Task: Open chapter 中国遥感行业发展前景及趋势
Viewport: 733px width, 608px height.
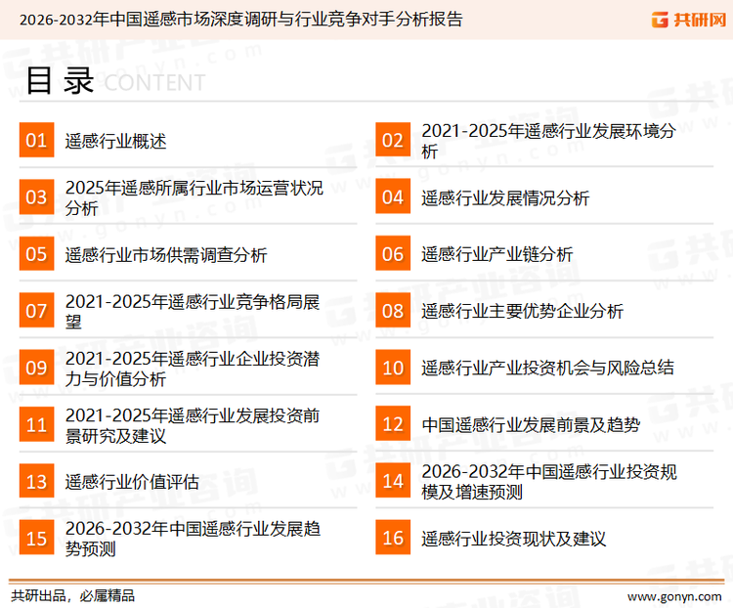Action: [x=531, y=424]
